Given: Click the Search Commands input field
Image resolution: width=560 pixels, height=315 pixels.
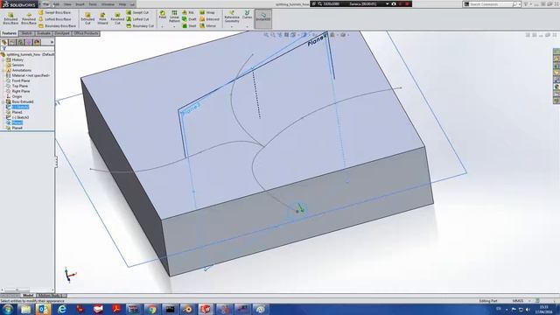Looking at the screenshot, I should click(x=491, y=4).
